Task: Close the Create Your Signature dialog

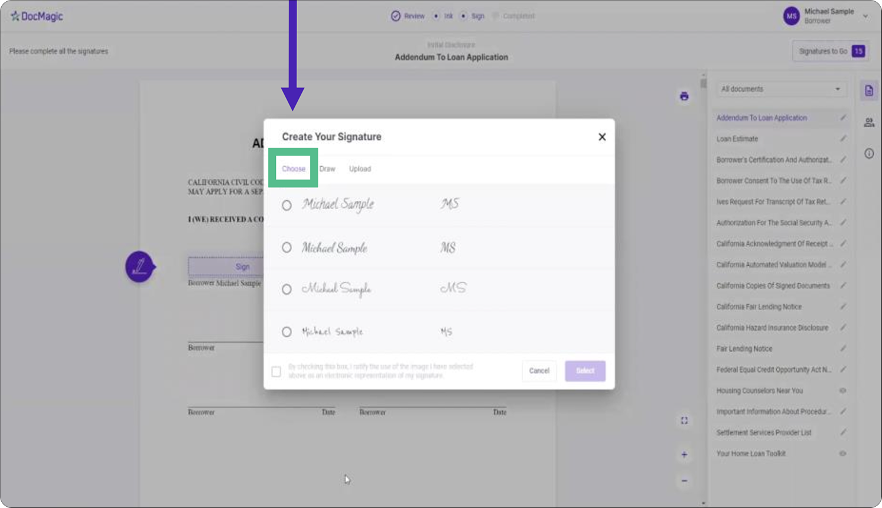Action: [x=601, y=137]
